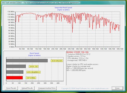This screenshot has height=93, width=127.
Task: Click the SATA 150 gray bar
Action: (16, 66)
